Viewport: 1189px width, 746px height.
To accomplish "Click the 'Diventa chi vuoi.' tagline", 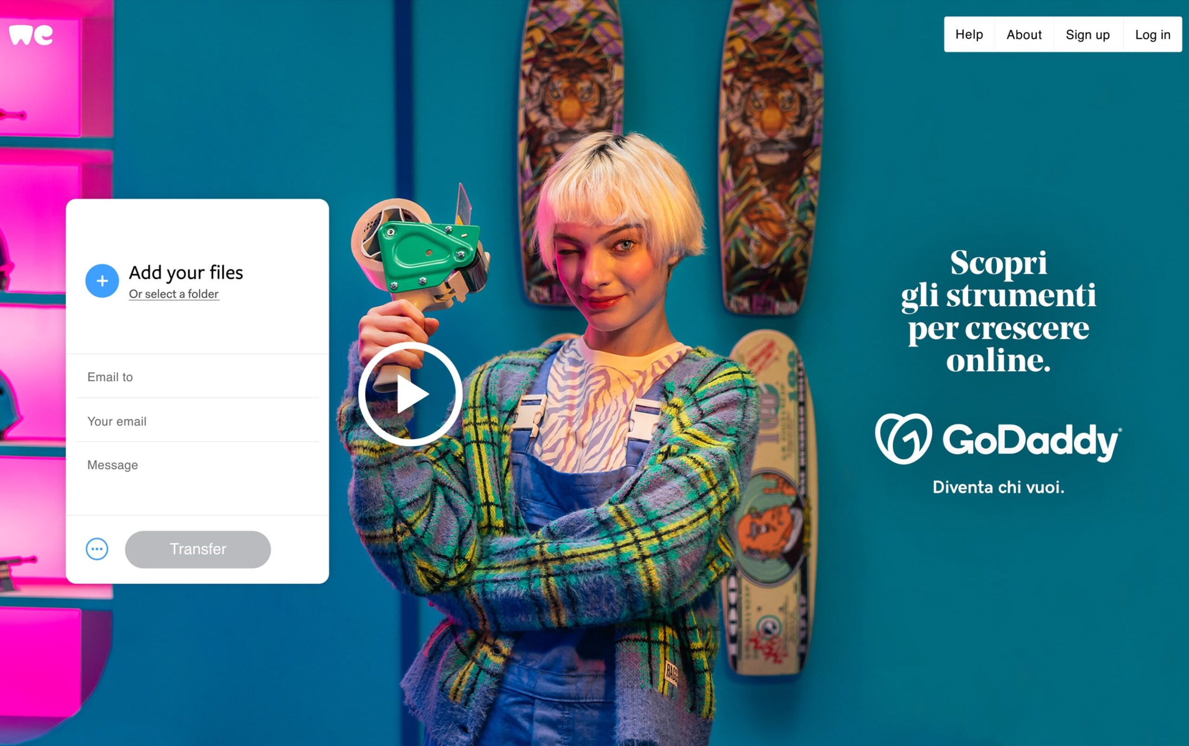I will pyautogui.click(x=998, y=487).
